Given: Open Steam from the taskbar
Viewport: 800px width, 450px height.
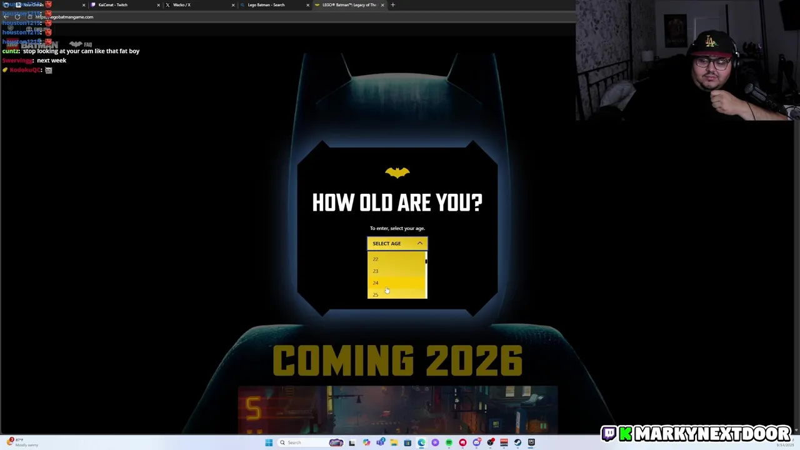Looking at the screenshot, I should 517,442.
